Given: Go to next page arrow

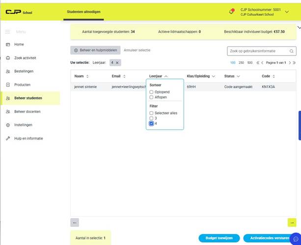Looking at the screenshot, I should [290, 63].
